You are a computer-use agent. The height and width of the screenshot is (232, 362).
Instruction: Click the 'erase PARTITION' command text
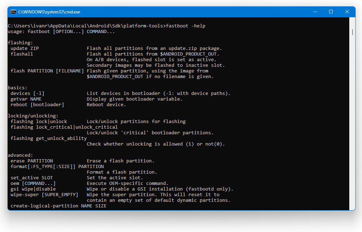(x=32, y=161)
